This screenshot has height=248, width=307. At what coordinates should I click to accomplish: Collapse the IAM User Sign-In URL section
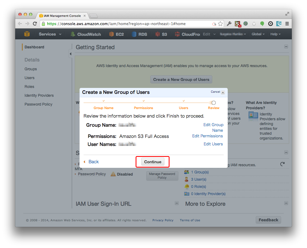176,203
